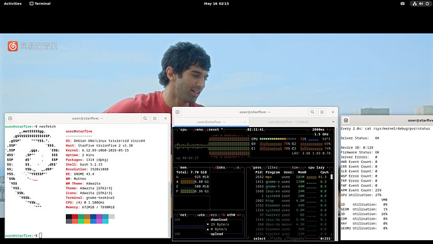Close the ~/Videos terminal tab

[x=321, y=122]
